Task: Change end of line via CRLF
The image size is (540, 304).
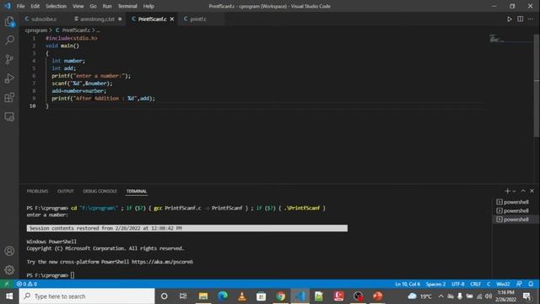Action: point(475,284)
